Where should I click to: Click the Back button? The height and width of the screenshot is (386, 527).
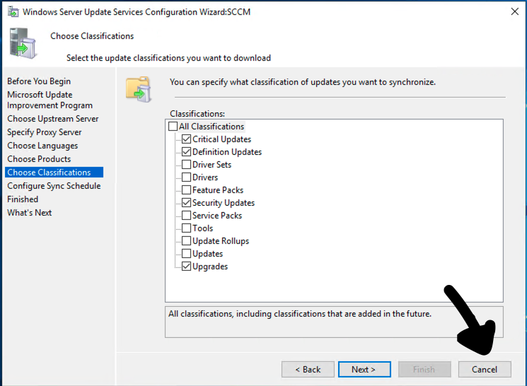click(308, 369)
